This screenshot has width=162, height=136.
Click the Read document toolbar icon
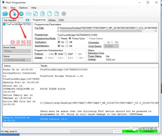[43, 14]
